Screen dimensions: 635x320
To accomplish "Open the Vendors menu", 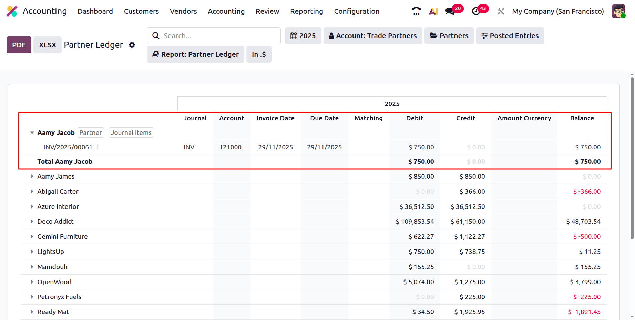I will coord(183,11).
